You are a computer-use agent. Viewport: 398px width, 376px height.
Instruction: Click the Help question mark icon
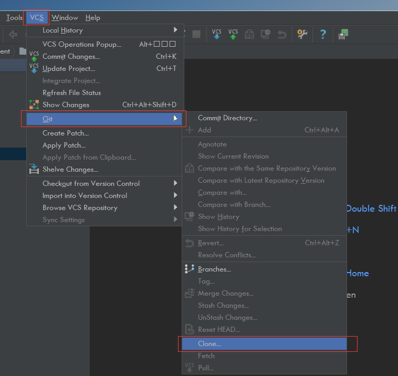pos(322,34)
